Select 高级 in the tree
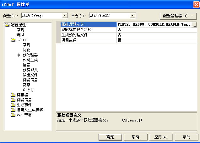The image size is (200, 143). [x=26, y=85]
